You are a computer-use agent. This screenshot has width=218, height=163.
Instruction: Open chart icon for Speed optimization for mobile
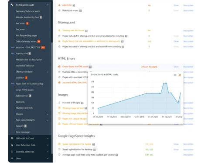(x=94, y=144)
